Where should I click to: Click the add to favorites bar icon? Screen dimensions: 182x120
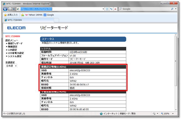pos(23,15)
